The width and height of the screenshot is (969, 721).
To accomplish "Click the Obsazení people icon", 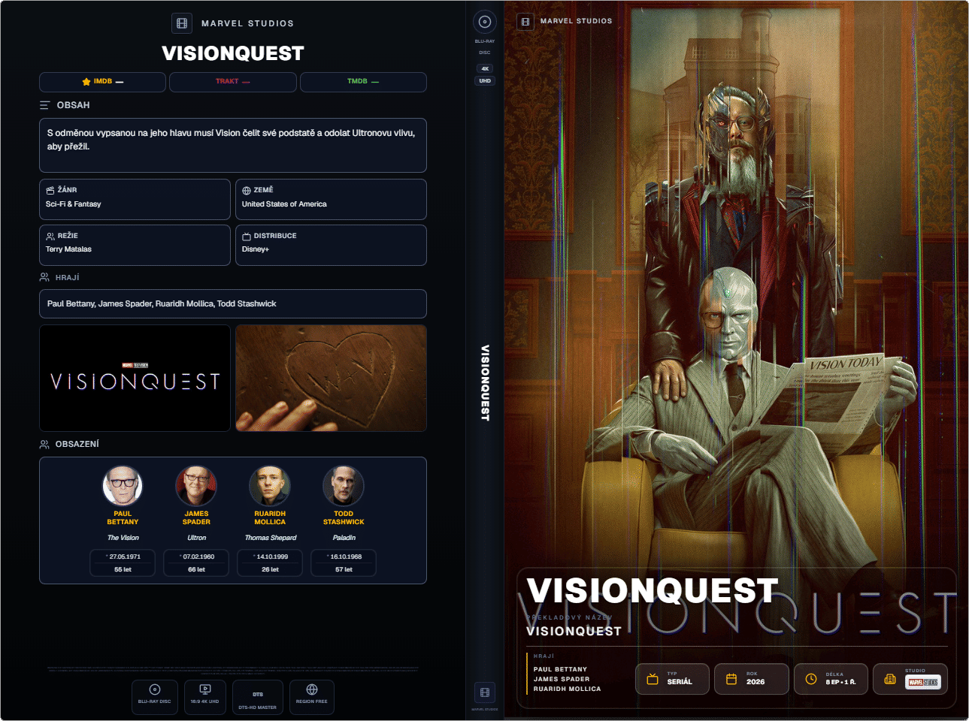I will tap(44, 444).
